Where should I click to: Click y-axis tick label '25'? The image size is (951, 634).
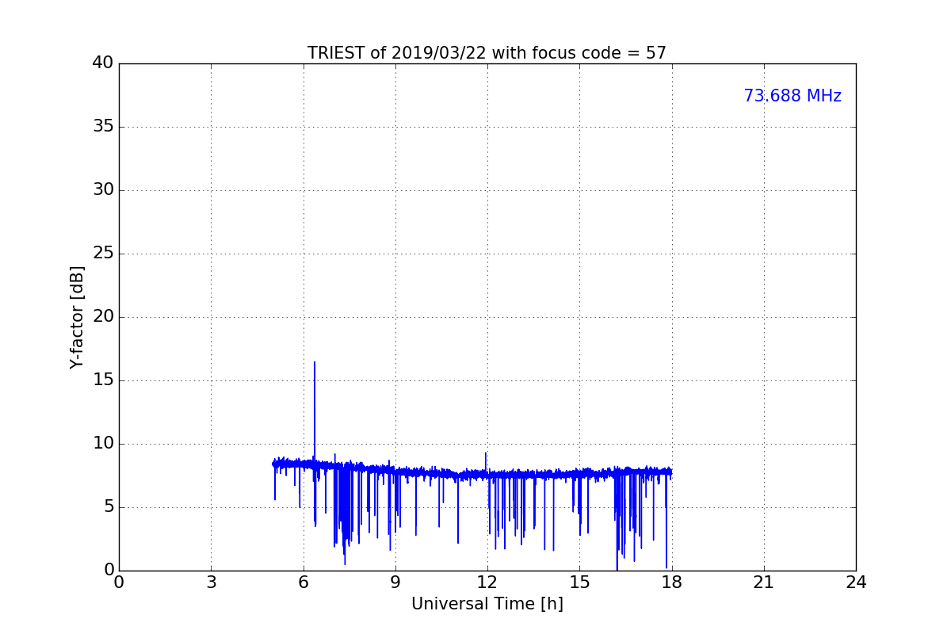tap(103, 254)
